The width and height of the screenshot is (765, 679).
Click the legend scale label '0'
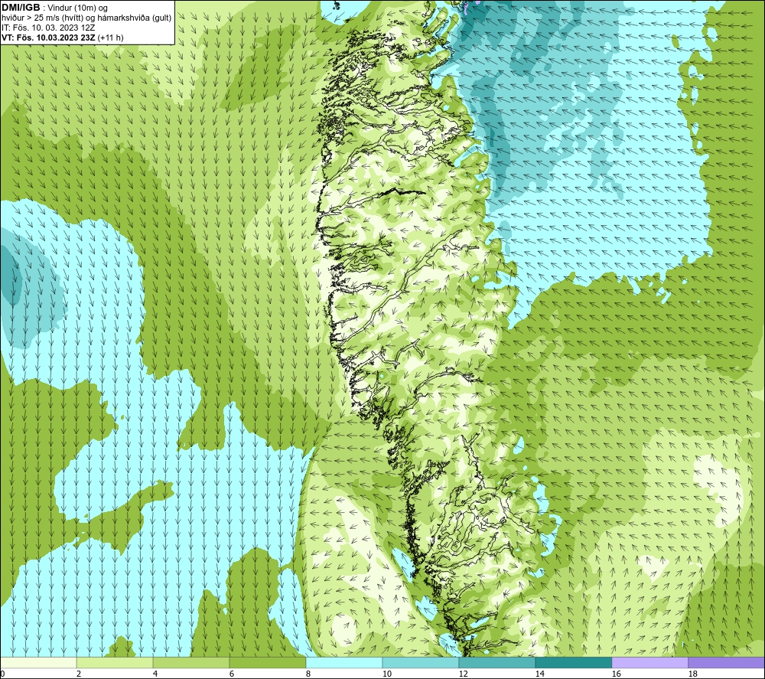pyautogui.click(x=2, y=674)
